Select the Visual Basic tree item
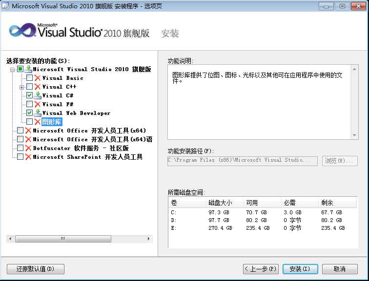369x281 pixels. click(x=62, y=78)
